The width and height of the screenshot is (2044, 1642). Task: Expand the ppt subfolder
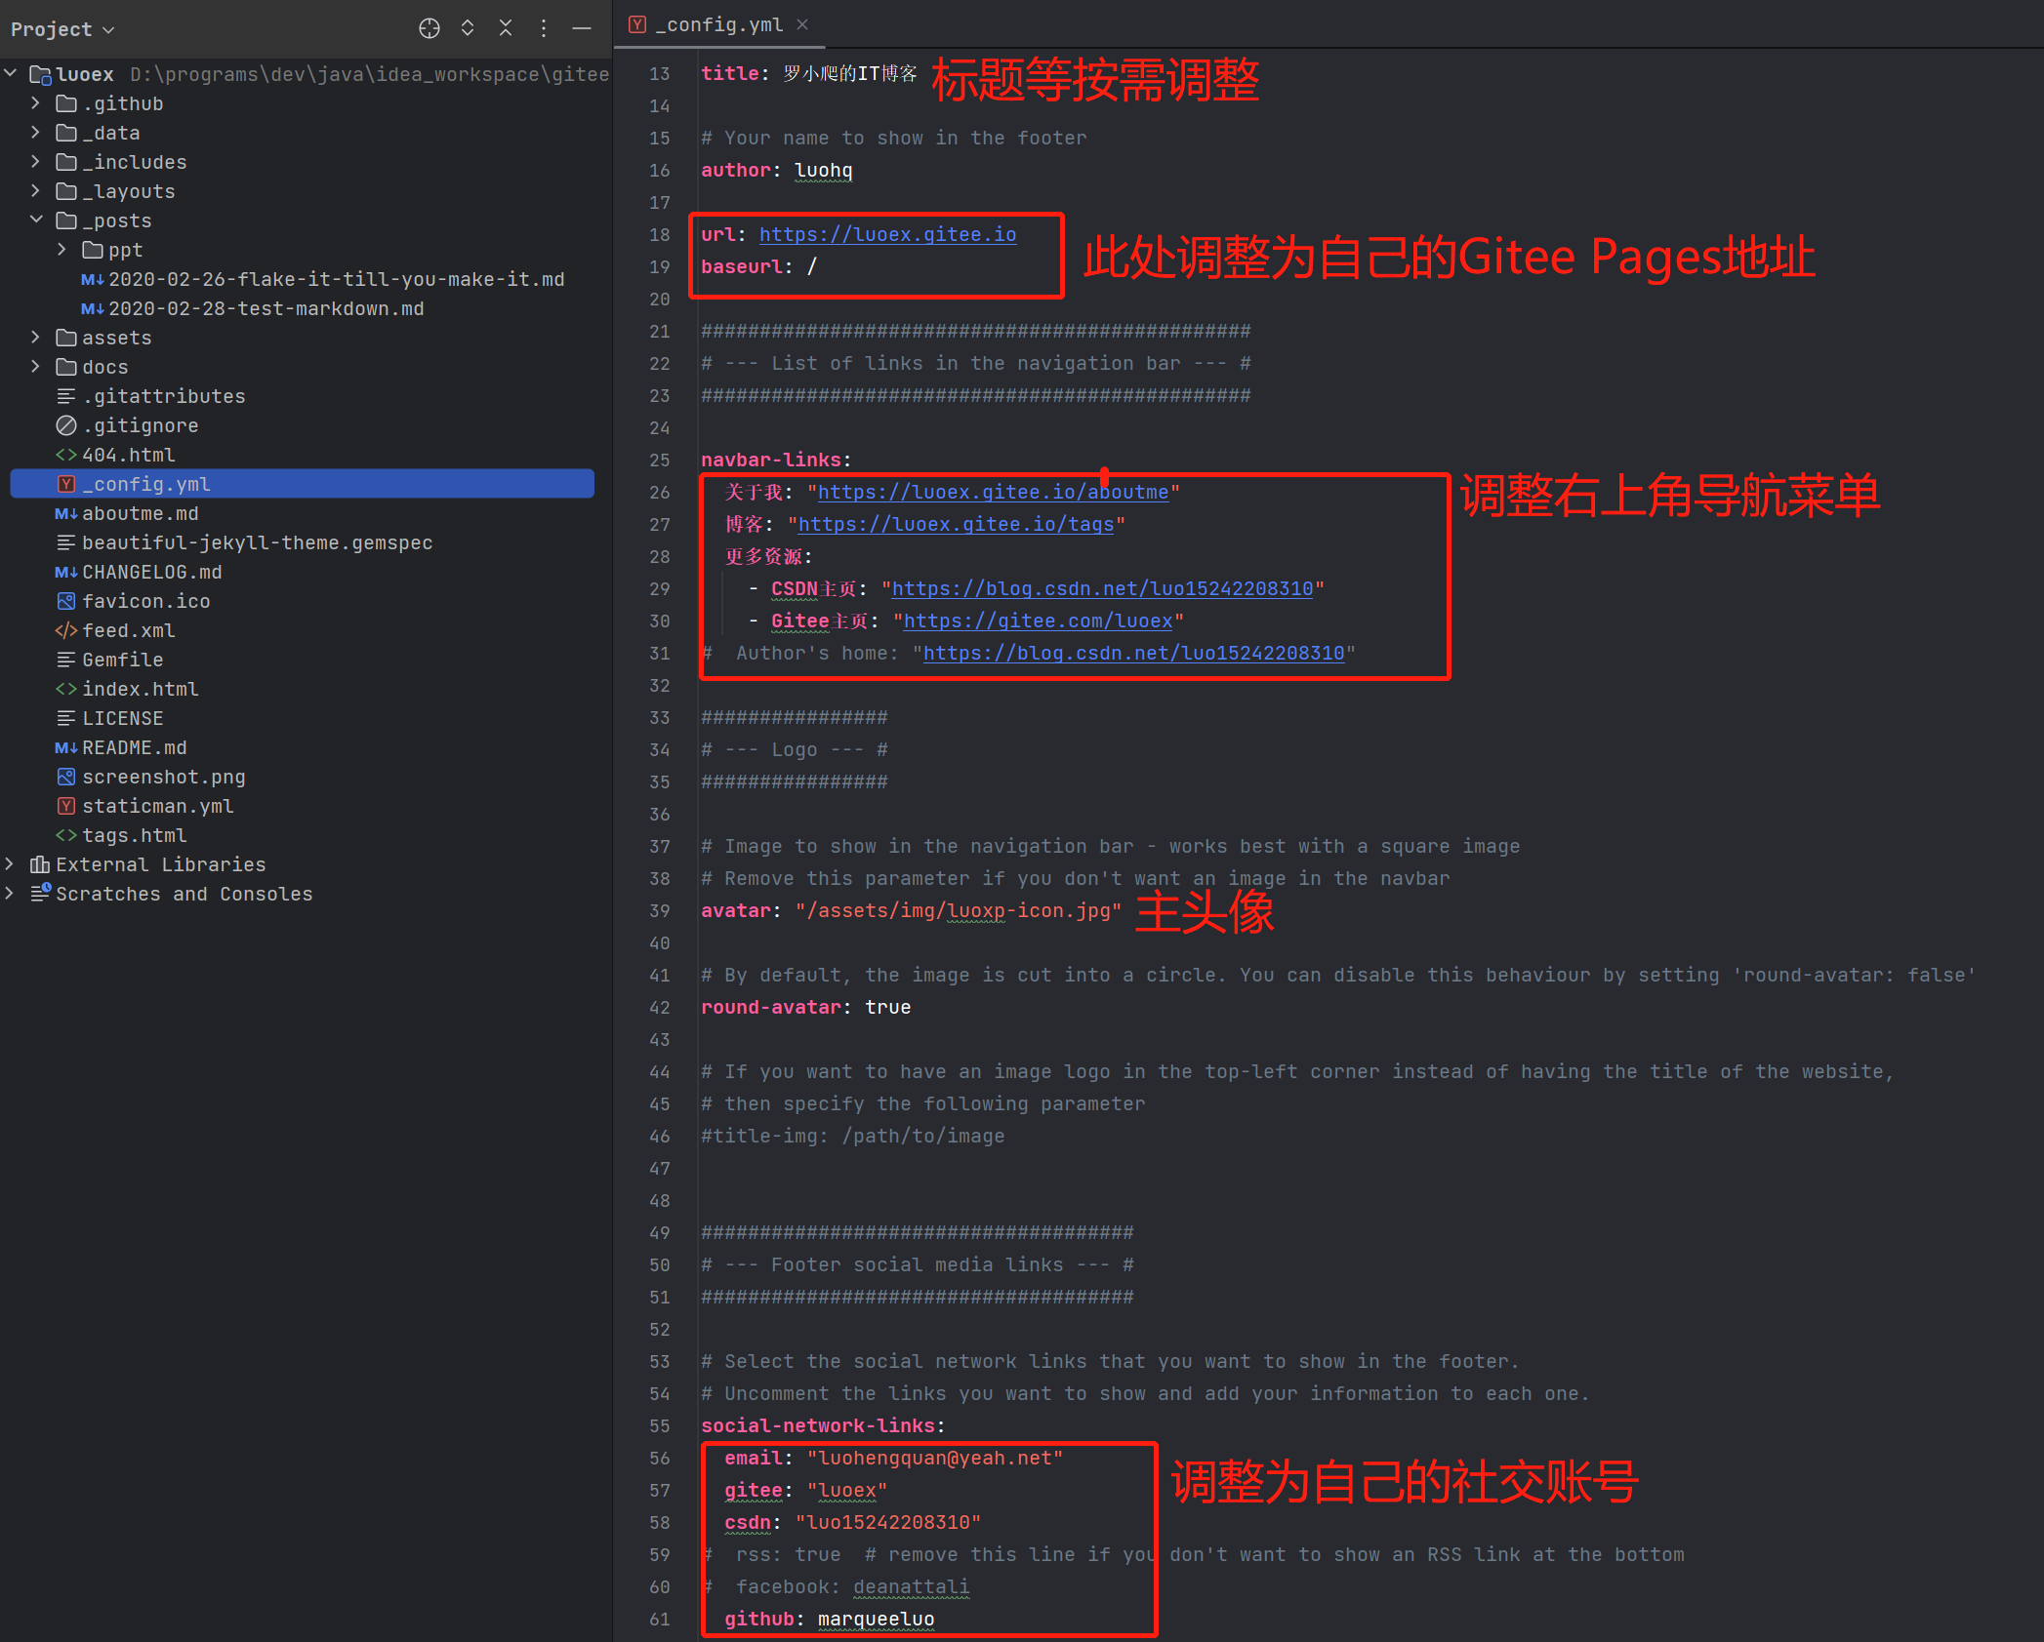[62, 250]
